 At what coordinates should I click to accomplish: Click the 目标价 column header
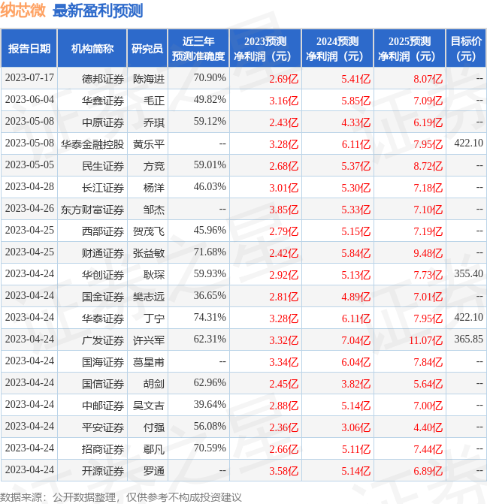(x=466, y=49)
